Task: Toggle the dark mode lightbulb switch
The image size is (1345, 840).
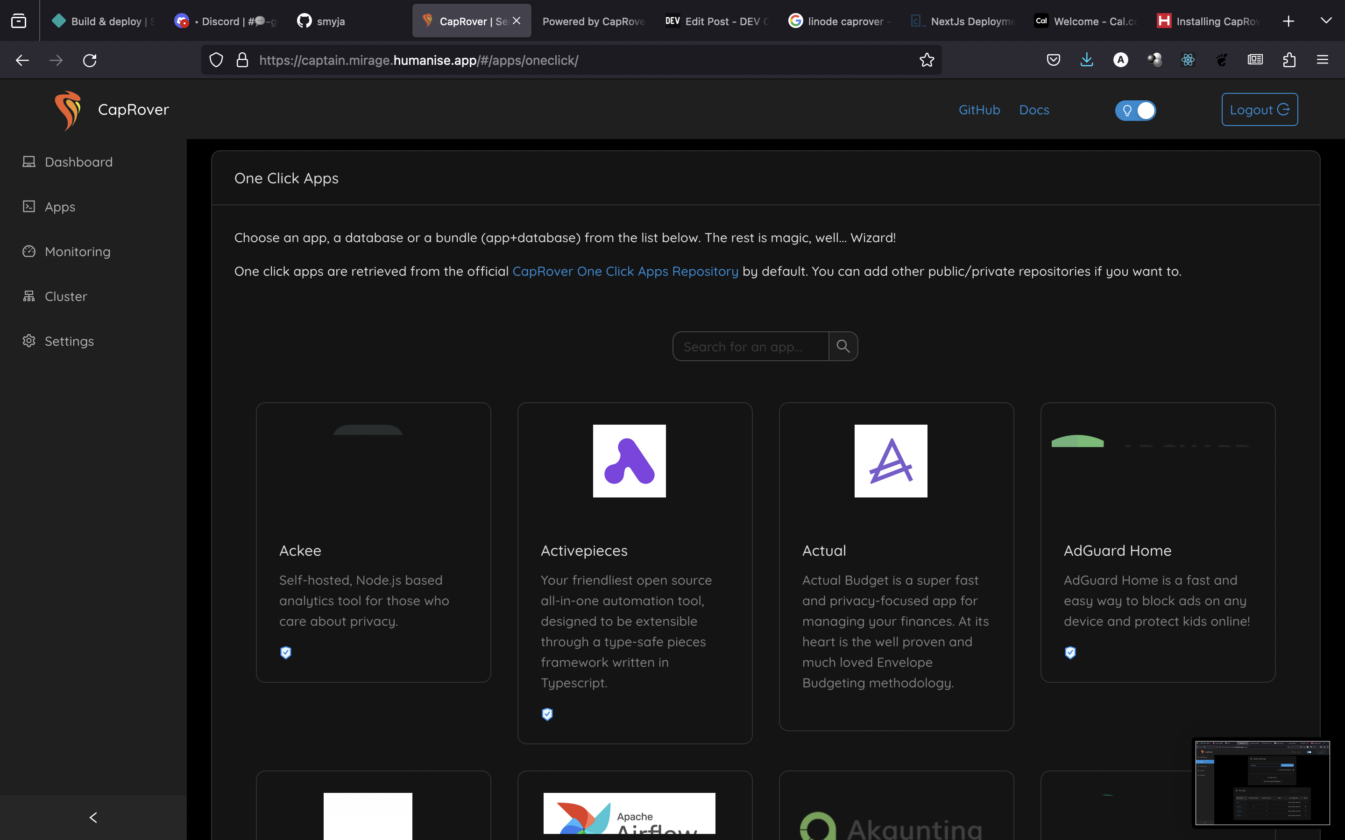Action: pos(1135,110)
